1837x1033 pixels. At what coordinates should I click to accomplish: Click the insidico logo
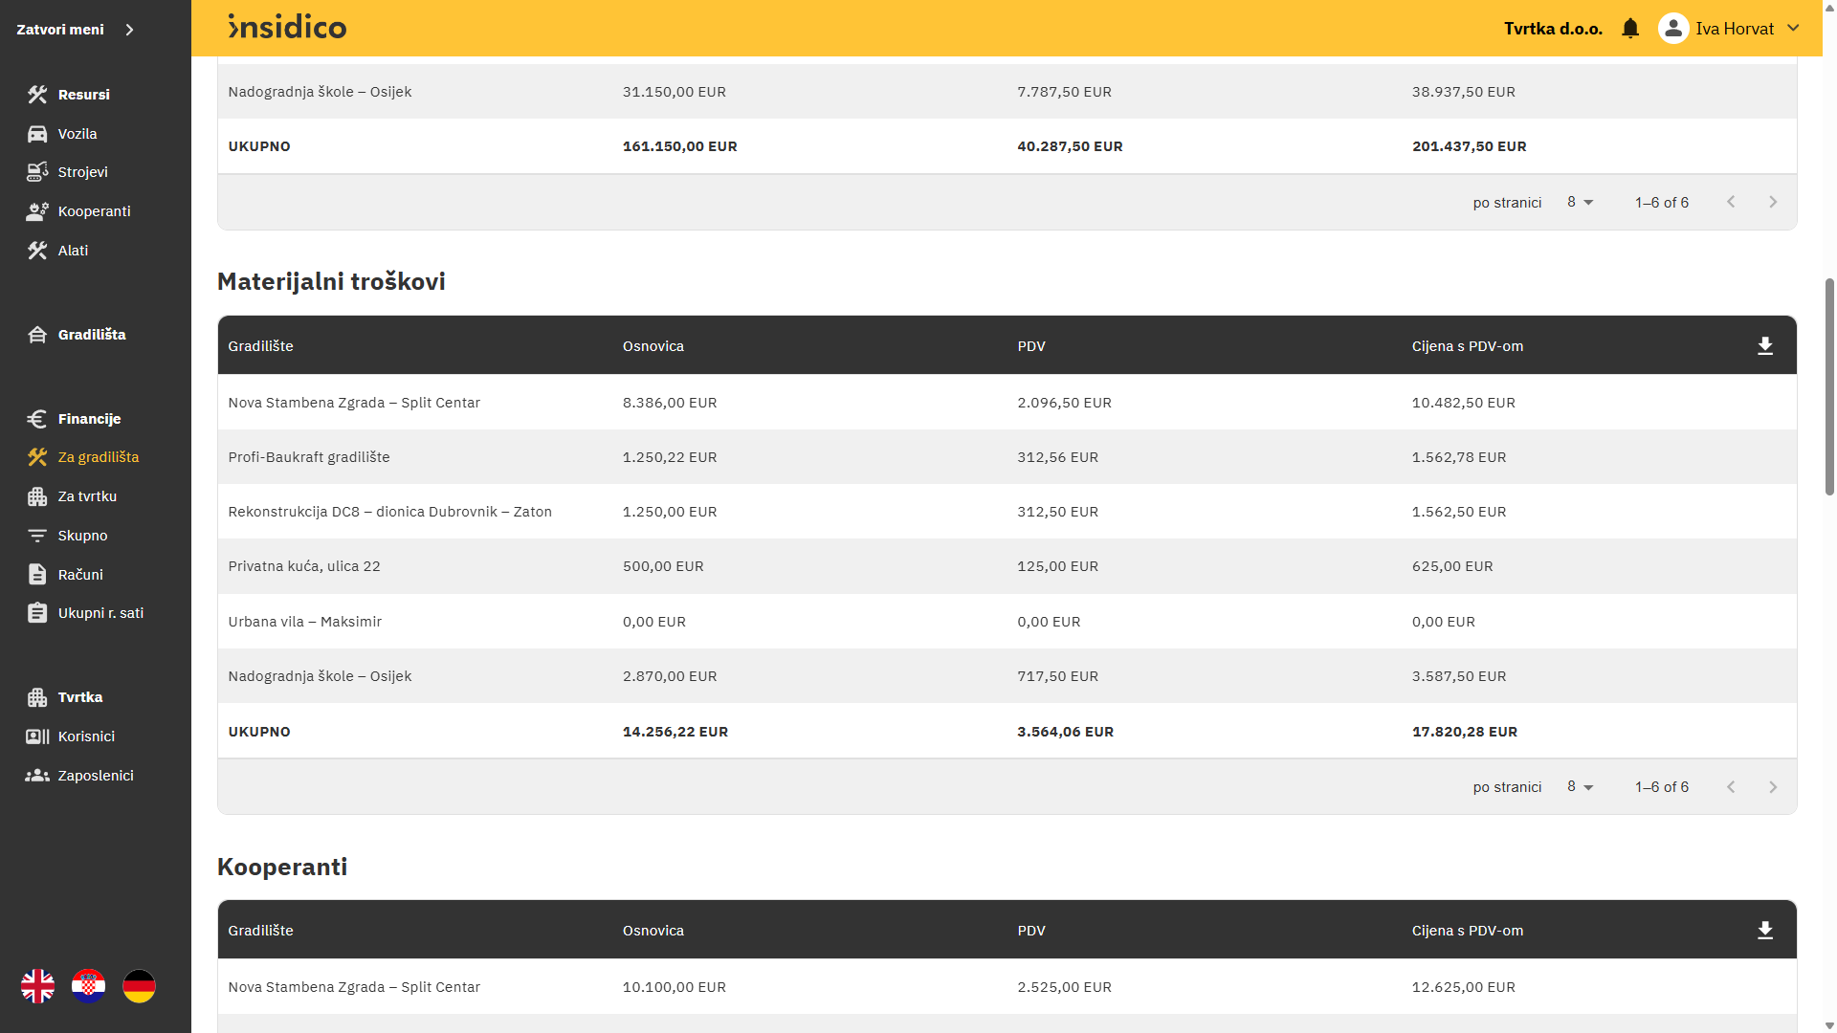coord(287,28)
